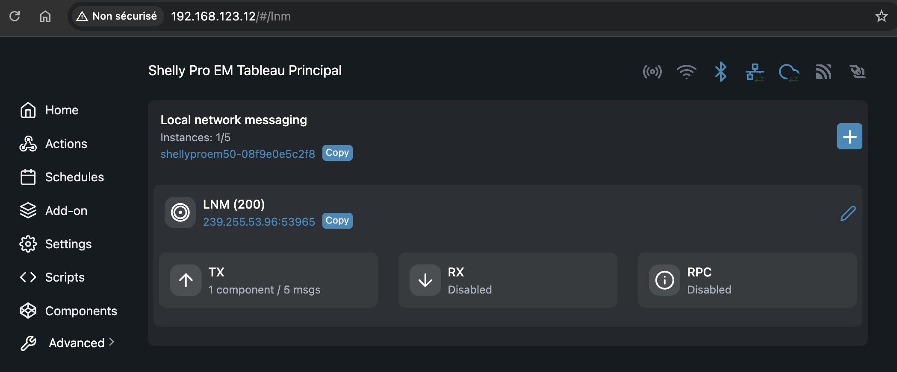897x372 pixels.
Task: Click the Wi-Fi status icon
Action: [686, 72]
